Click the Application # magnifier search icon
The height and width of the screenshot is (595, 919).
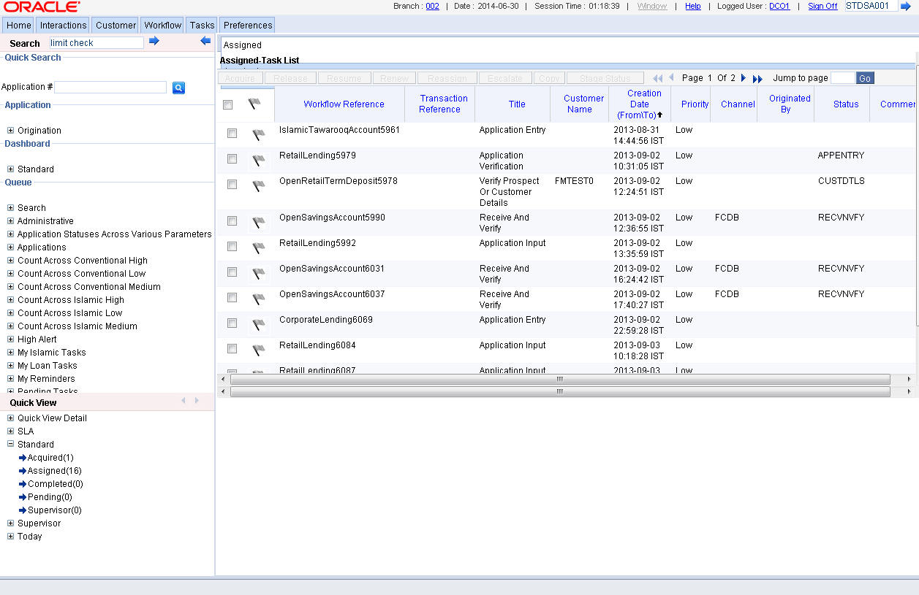[178, 88]
